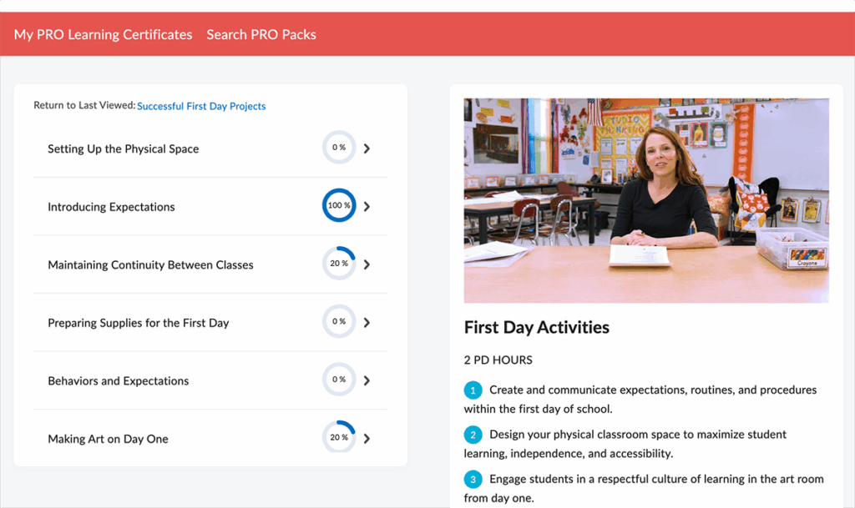Click the 0% progress circle beside Behaviors and Expectations
This screenshot has width=855, height=508.
click(339, 379)
